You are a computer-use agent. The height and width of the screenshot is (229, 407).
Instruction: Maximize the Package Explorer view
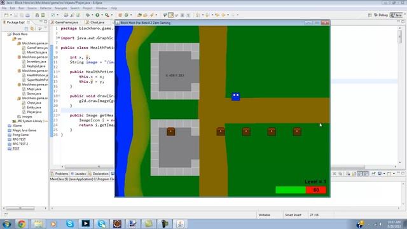[45, 22]
